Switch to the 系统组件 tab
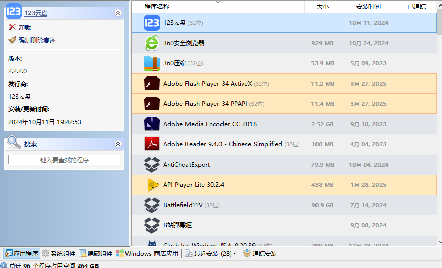This screenshot has height=268, width=442. coord(58,254)
